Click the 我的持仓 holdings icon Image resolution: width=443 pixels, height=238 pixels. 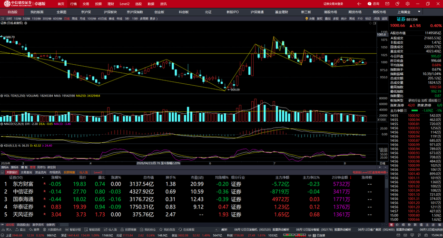141,229
